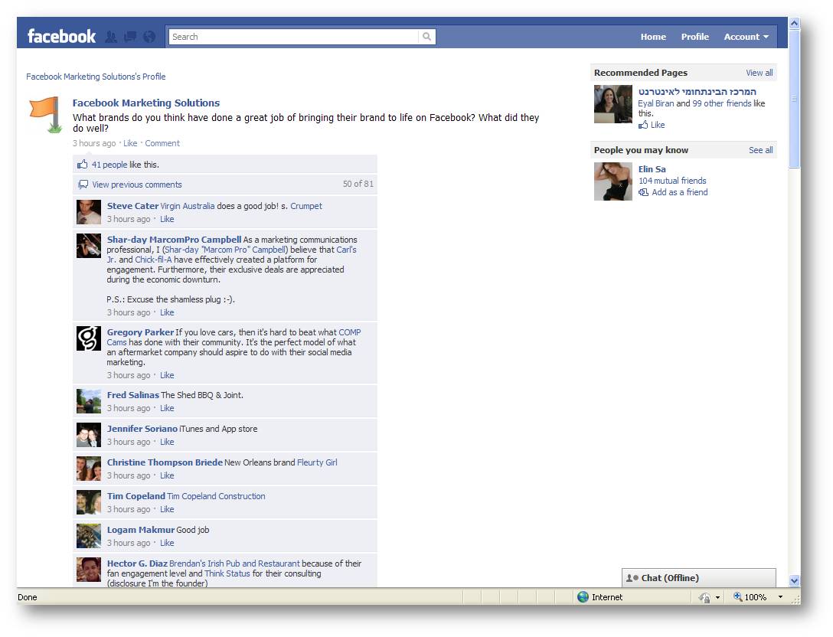Screen dimensions: 833x637
Task: Click the security lock icon in status bar
Action: [704, 598]
